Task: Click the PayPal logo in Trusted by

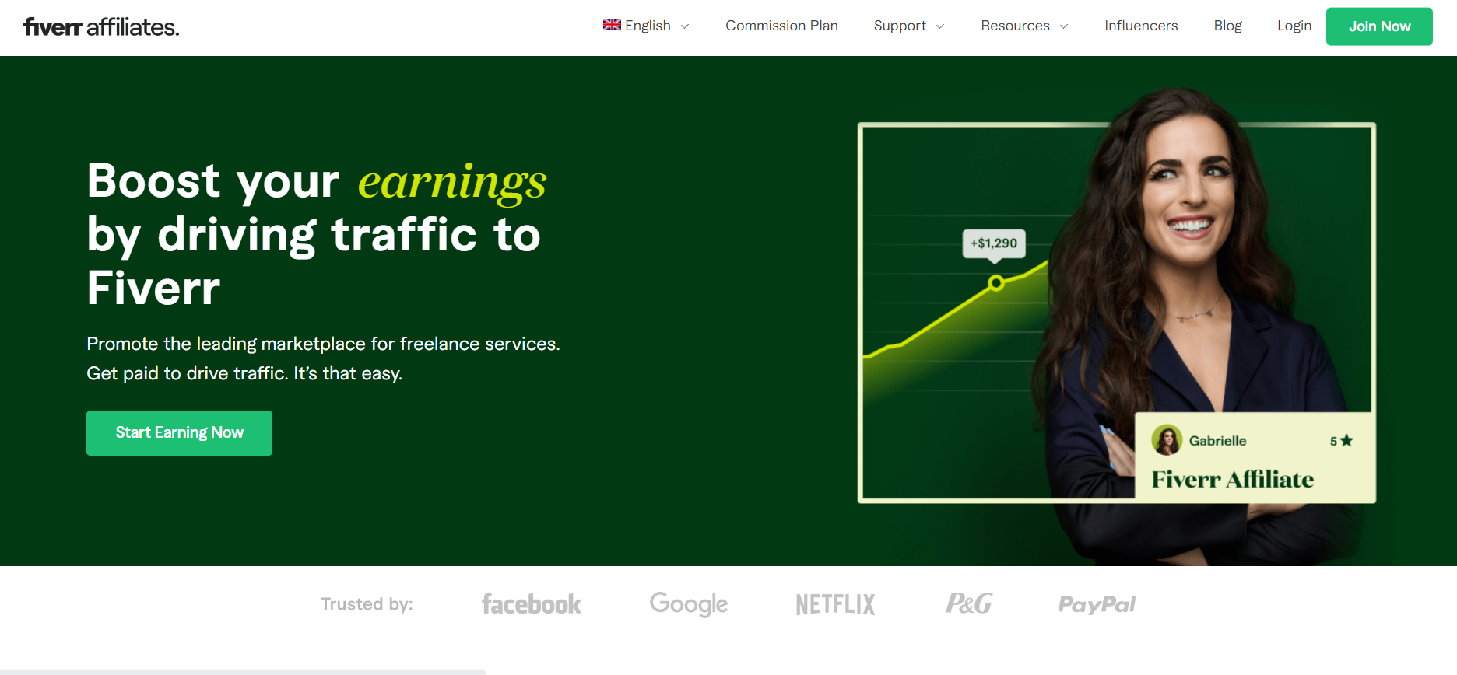Action: pyautogui.click(x=1097, y=604)
